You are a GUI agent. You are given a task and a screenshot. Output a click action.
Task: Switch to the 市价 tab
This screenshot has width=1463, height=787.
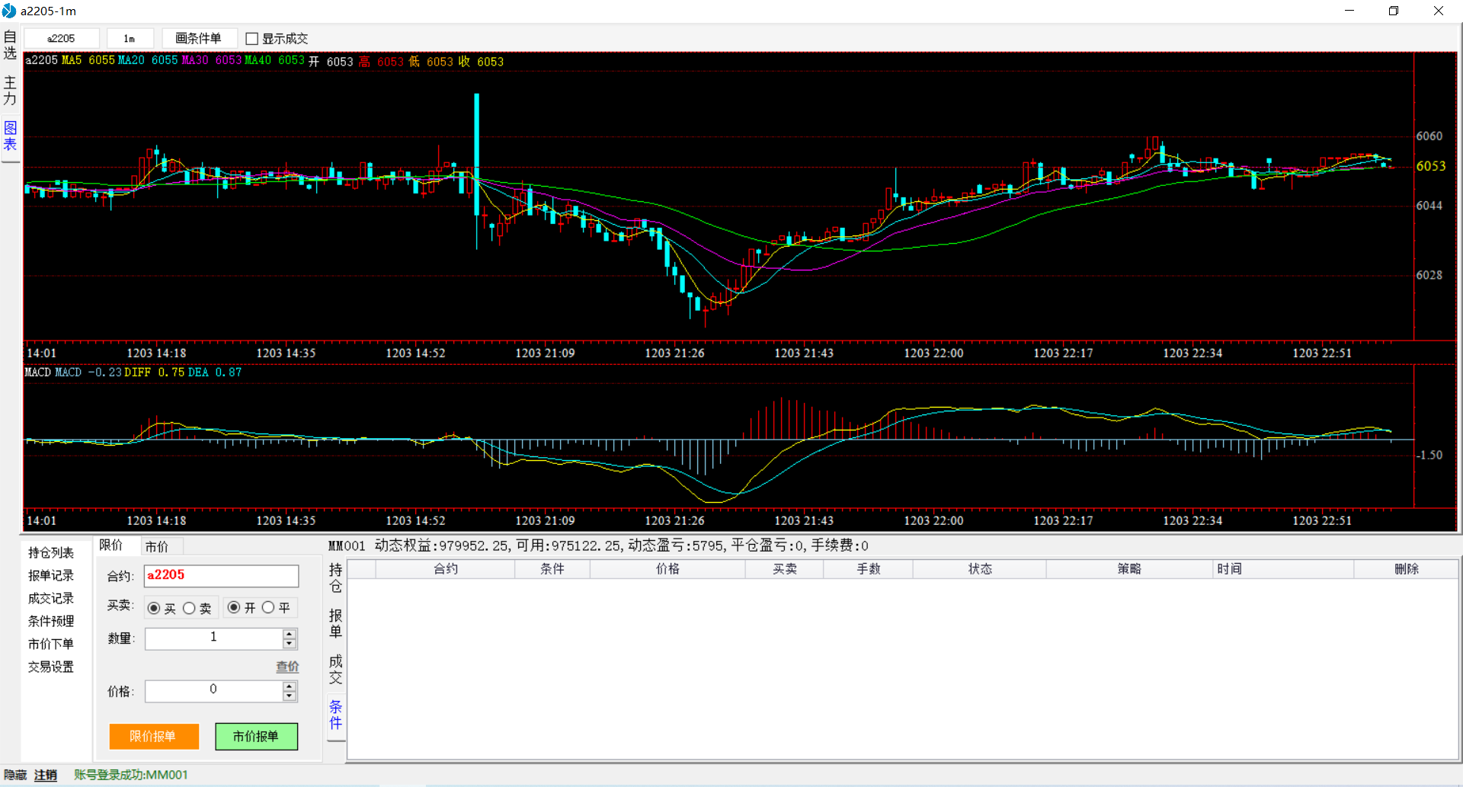tap(157, 546)
